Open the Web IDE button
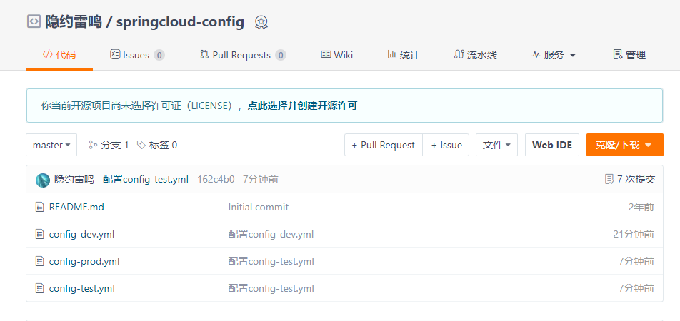This screenshot has height=321, width=680. tap(552, 145)
